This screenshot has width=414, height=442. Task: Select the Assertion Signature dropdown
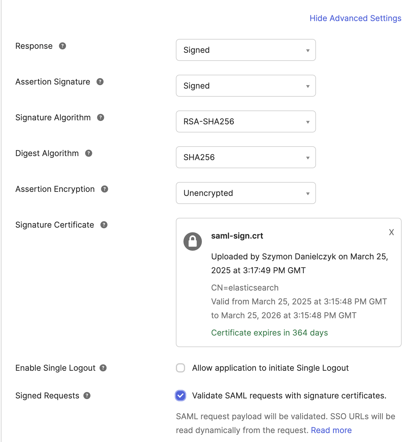click(245, 86)
